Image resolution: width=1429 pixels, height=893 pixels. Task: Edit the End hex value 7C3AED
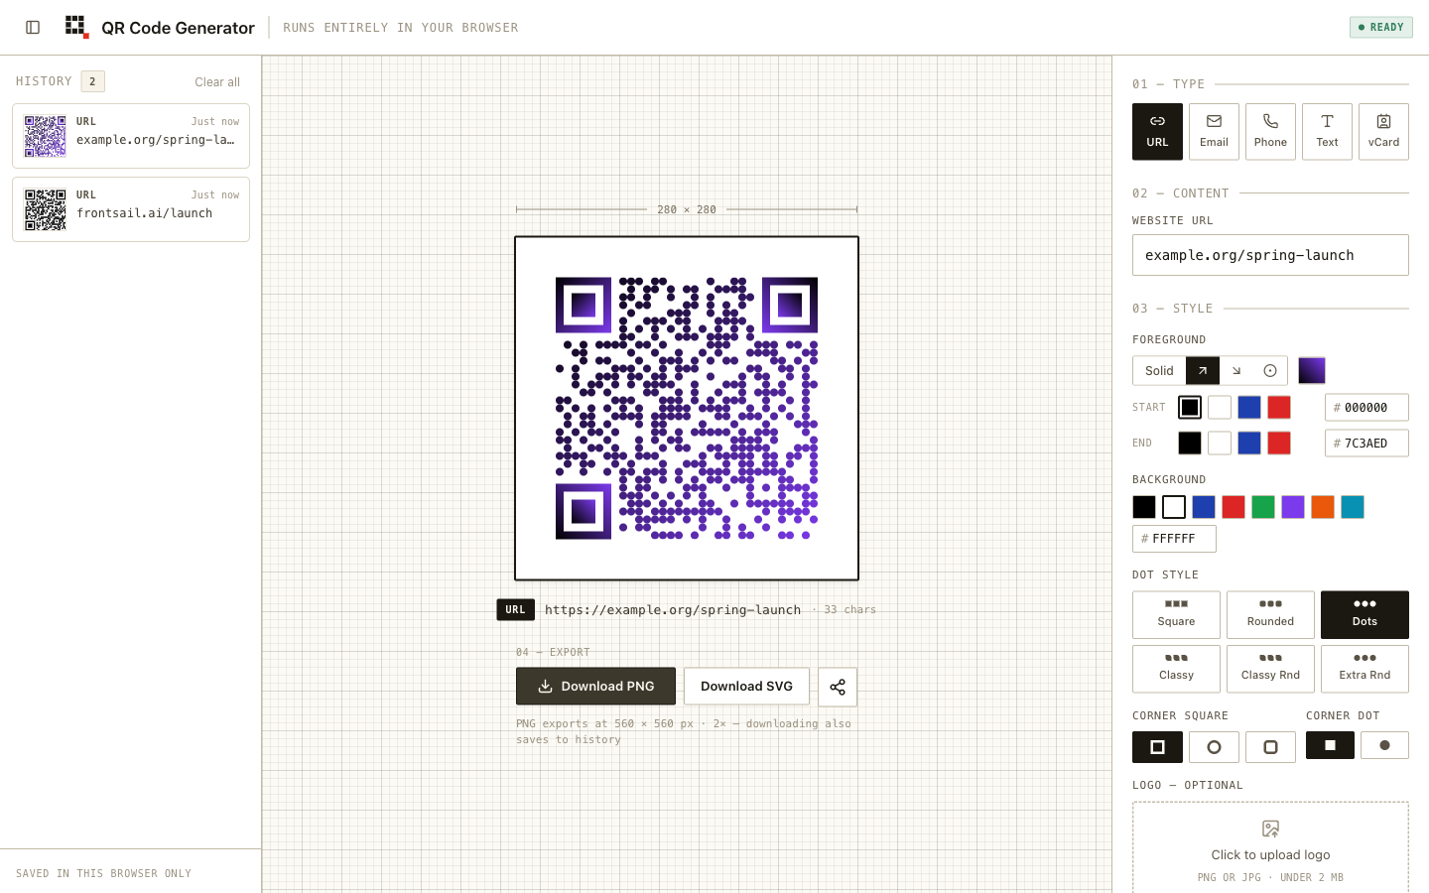click(x=1366, y=444)
